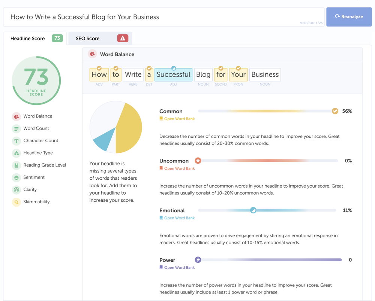Go to Character Count section
This screenshot has width=375, height=301.
40,141
